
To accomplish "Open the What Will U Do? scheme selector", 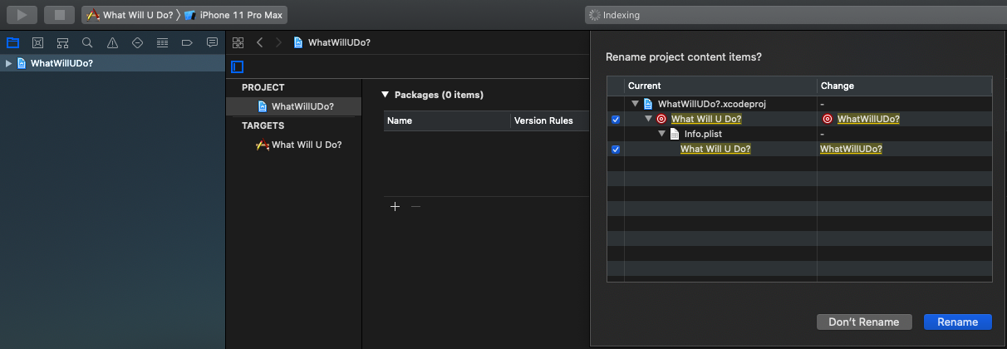I will click(x=130, y=15).
